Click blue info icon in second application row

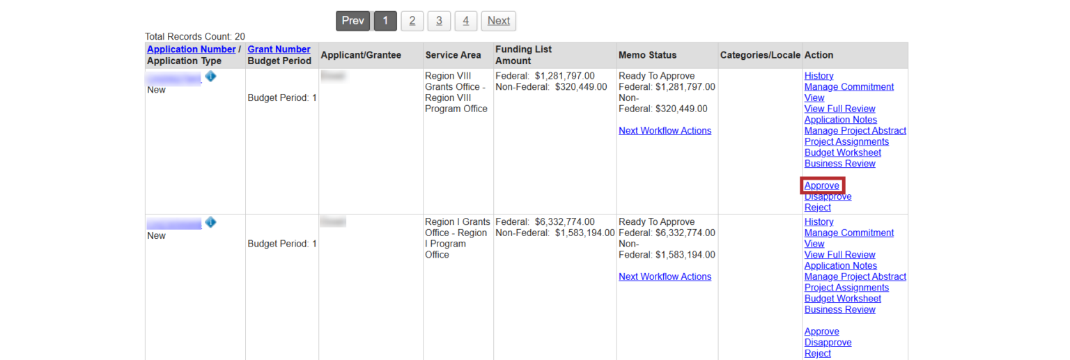pos(210,222)
